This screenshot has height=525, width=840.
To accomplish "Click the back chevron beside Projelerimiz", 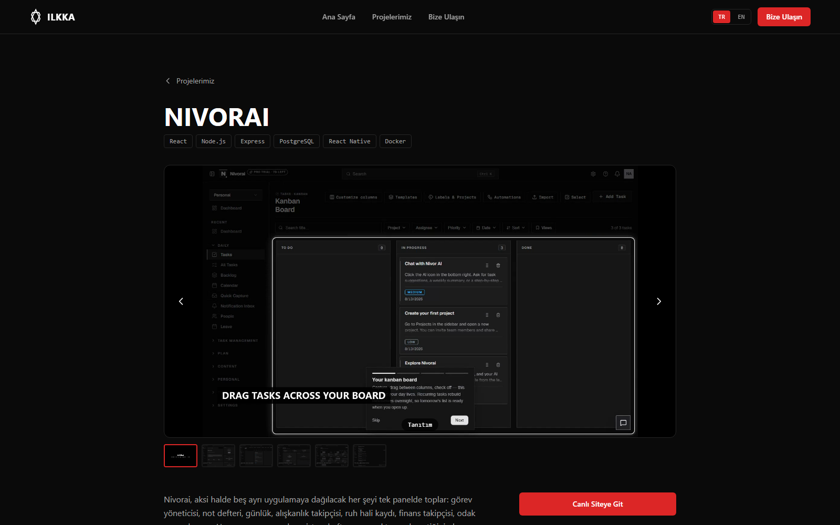I will point(168,81).
